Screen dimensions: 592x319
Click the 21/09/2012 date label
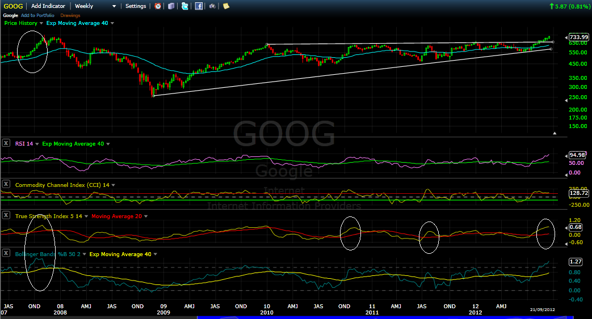coord(543,309)
